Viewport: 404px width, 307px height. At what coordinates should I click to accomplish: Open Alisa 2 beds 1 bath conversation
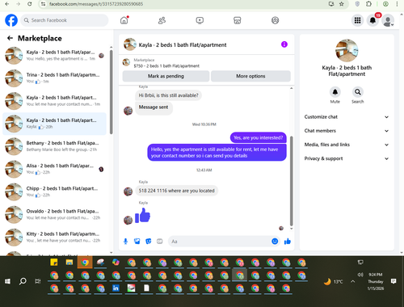[x=54, y=169]
